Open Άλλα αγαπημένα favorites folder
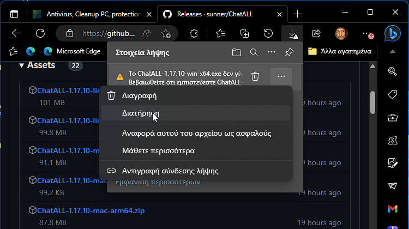This screenshot has width=409, height=229. click(x=339, y=51)
